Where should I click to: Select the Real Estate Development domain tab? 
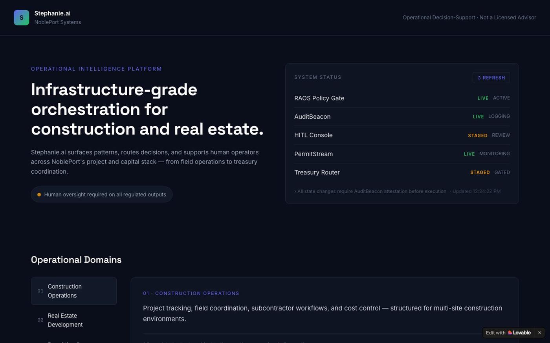tap(74, 320)
